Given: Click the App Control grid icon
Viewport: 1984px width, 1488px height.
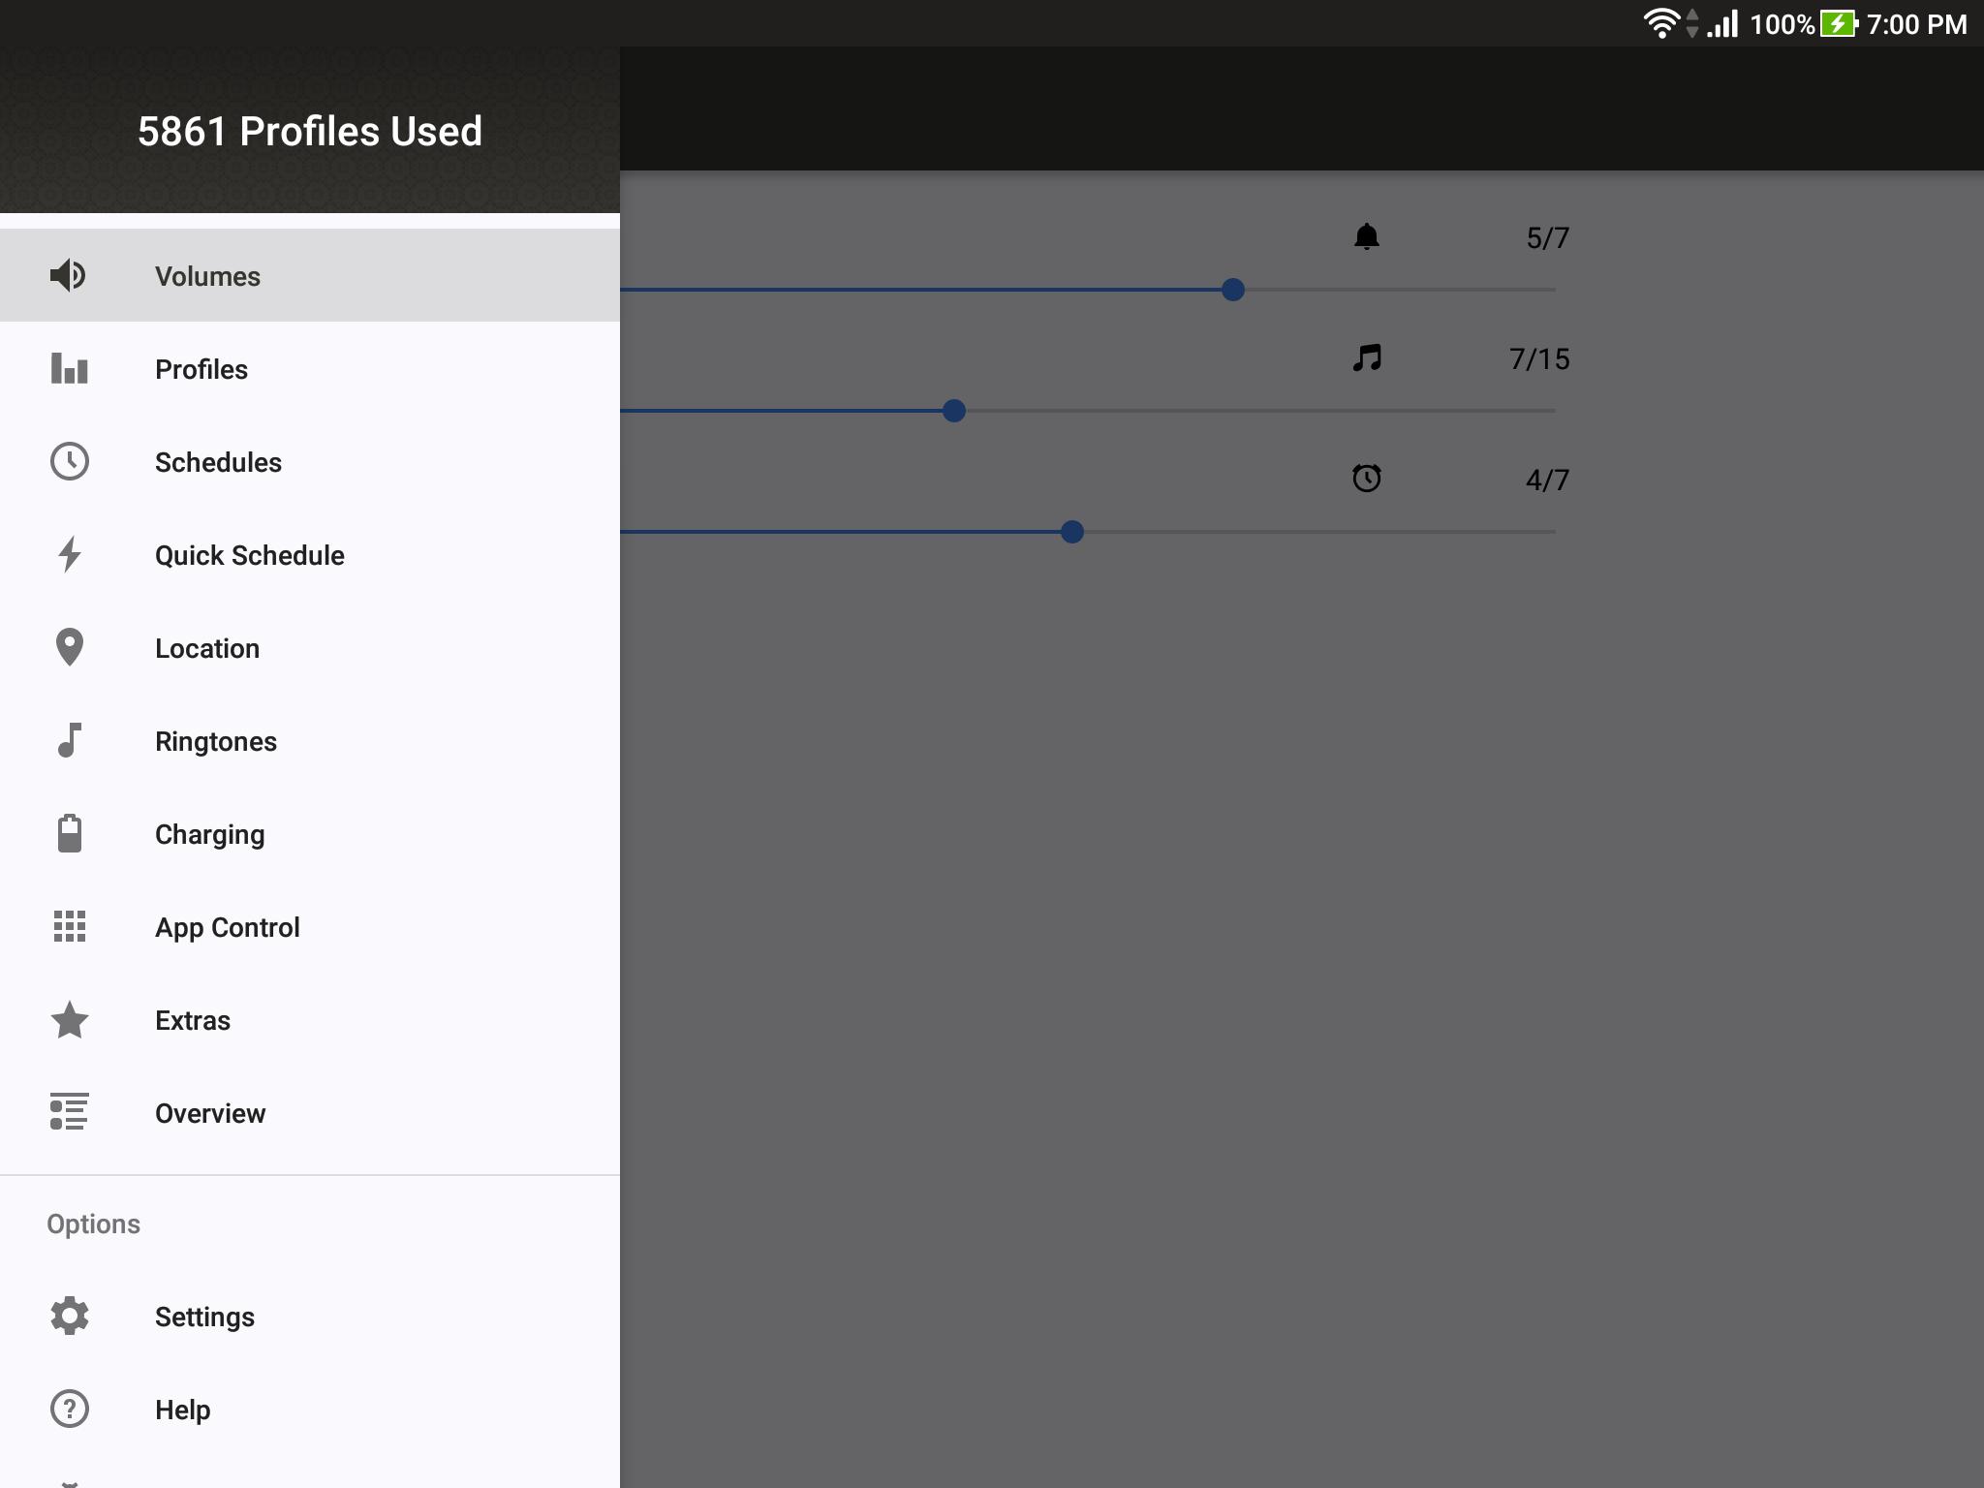Looking at the screenshot, I should (x=69, y=926).
